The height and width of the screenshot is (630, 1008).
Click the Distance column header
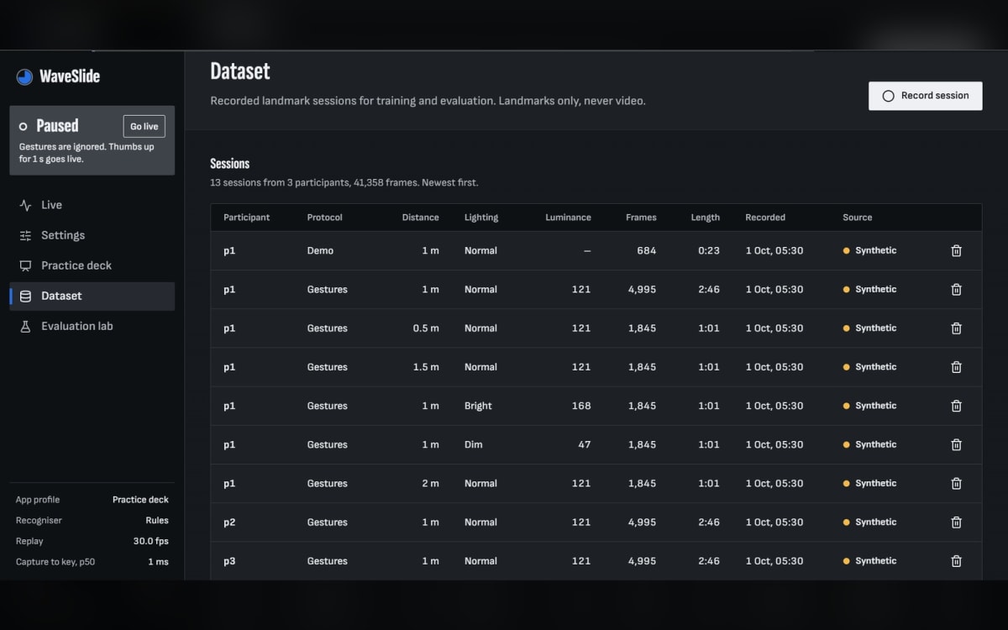point(420,218)
